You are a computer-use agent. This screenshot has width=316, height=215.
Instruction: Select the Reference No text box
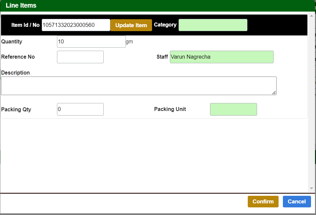pyautogui.click(x=80, y=57)
